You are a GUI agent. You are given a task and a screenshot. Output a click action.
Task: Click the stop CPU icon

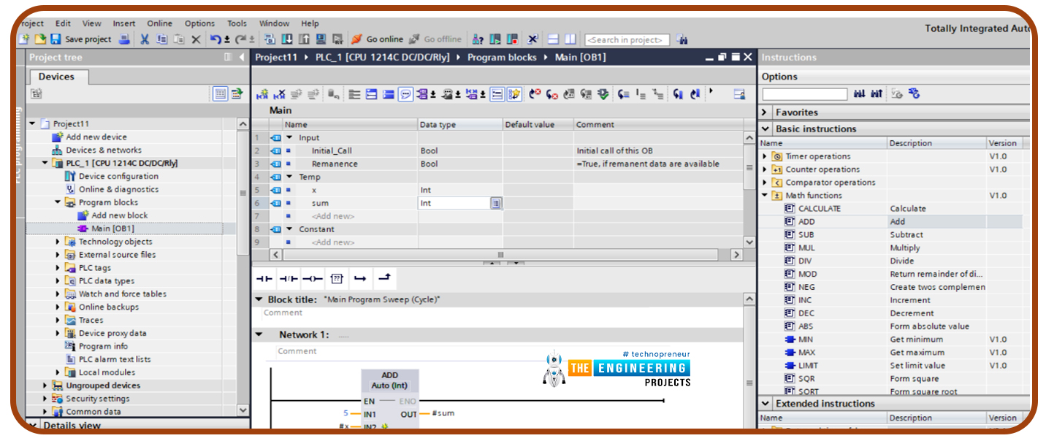(512, 39)
